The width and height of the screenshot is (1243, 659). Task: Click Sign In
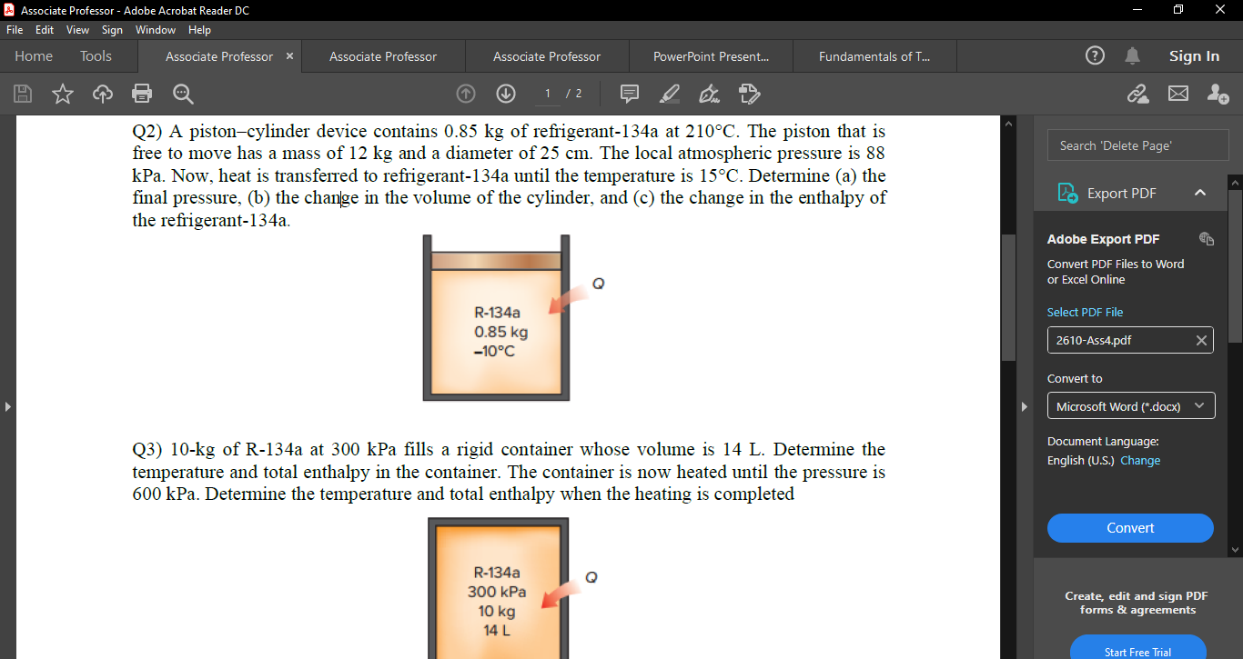[x=1194, y=55]
